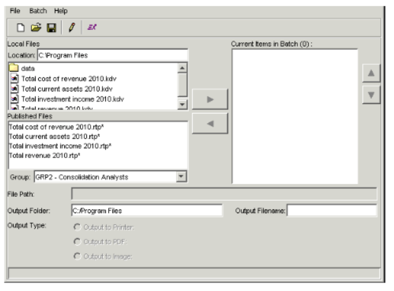Viewport: 394px width, 291px height.
Task: Click the Save floppy disk icon
Action: pyautogui.click(x=51, y=27)
